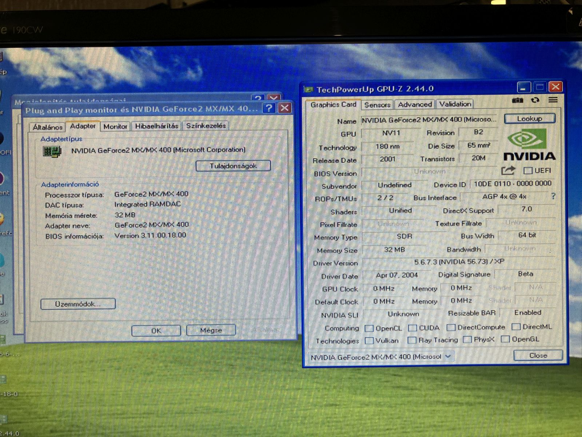Image resolution: width=582 pixels, height=437 pixels.
Task: Click the NVIDIA logo in GPU-Z
Action: click(530, 145)
